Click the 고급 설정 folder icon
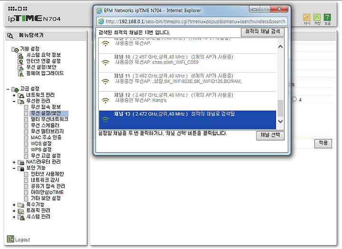342x249 pixels. 15,89
